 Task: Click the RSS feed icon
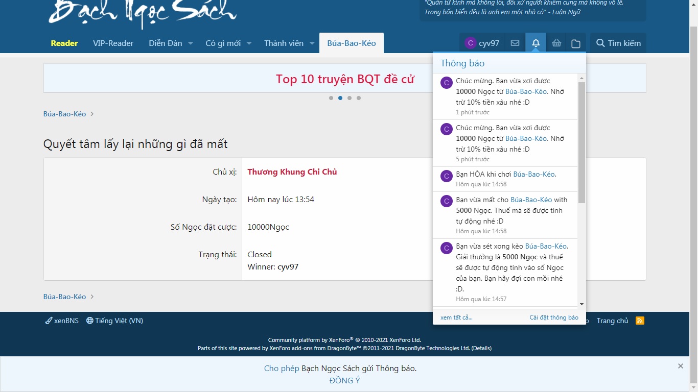(640, 321)
